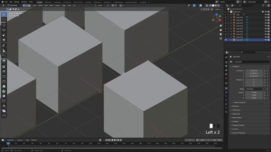Disable Cube.006 in renders camera icon

point(268,31)
